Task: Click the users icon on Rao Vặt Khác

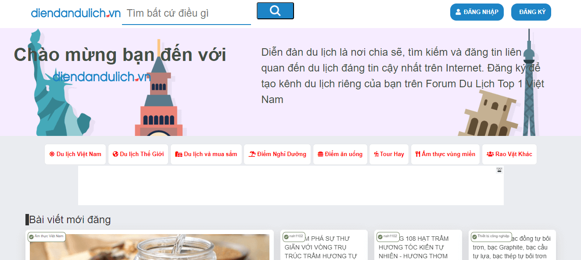Action: 490,154
